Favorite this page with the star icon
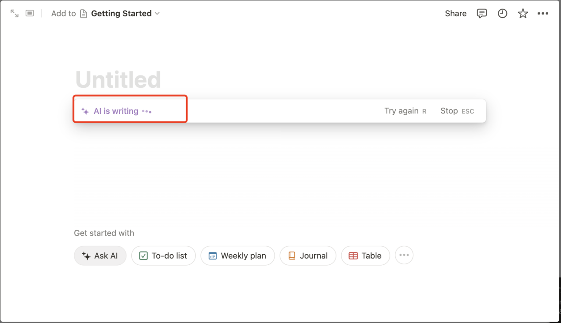561x323 pixels. point(523,14)
